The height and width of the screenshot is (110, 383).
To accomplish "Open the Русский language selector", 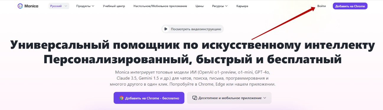I will point(59,6).
